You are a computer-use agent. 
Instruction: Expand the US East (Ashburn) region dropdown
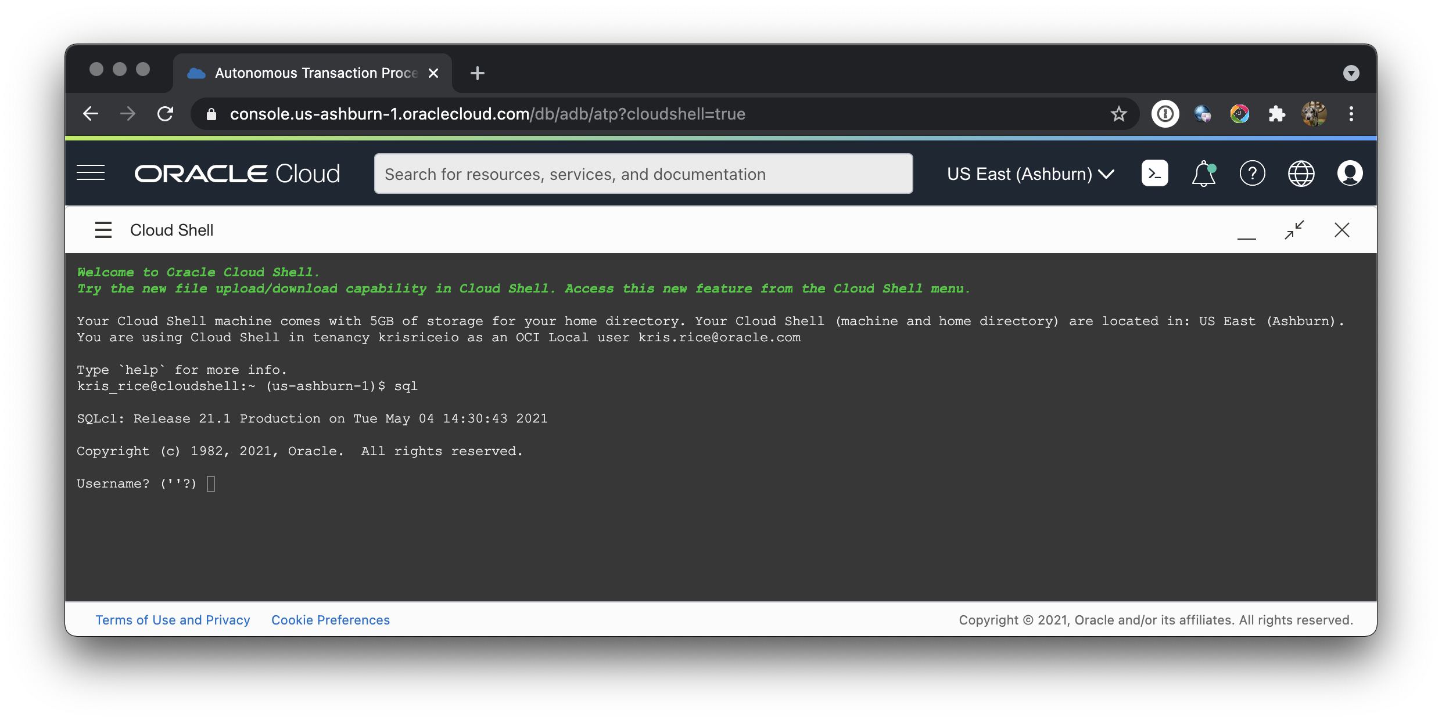1031,174
